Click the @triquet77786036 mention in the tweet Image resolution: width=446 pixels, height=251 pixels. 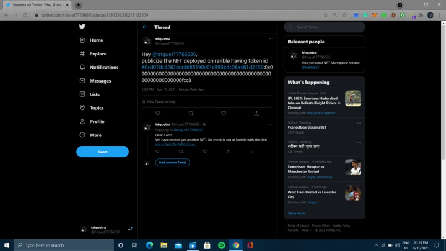(x=174, y=54)
